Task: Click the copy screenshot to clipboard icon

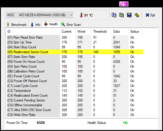Action: [121, 15]
